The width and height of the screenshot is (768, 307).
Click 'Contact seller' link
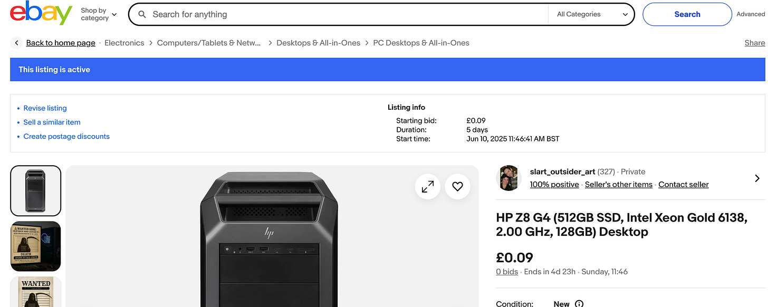coord(684,185)
